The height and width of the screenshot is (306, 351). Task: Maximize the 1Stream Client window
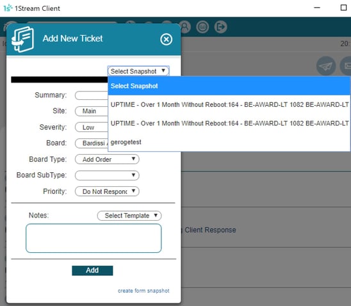click(343, 8)
